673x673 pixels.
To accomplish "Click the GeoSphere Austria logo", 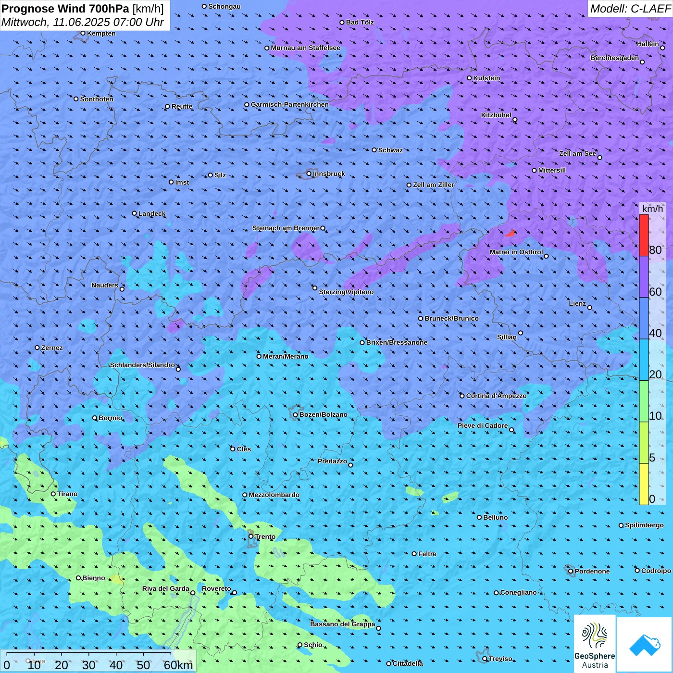I will click(595, 644).
